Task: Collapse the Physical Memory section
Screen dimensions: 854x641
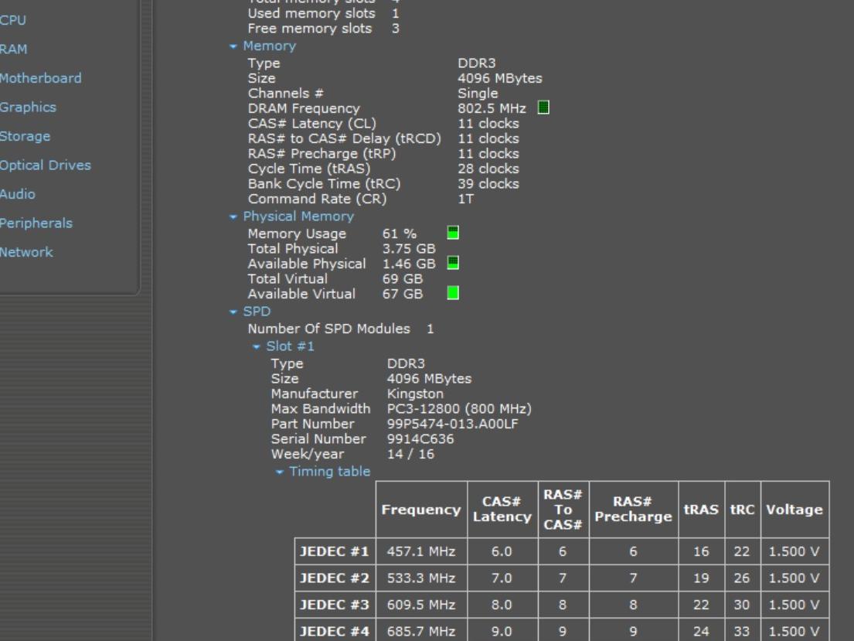Action: pos(233,217)
